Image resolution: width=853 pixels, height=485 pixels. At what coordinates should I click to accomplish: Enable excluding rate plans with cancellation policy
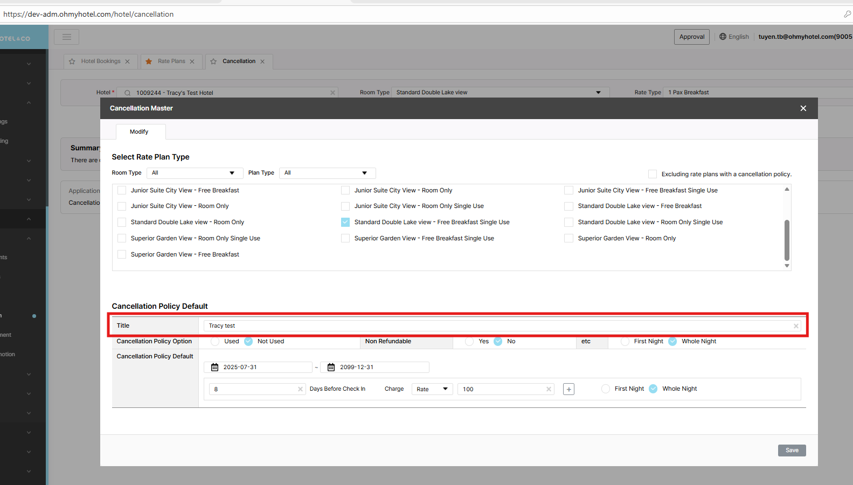[x=653, y=174]
